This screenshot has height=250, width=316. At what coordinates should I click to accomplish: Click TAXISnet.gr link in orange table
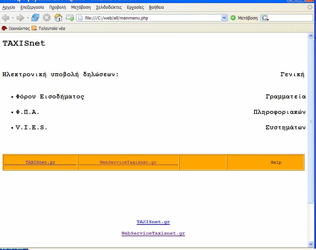40,162
